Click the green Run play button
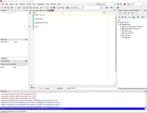This screenshot has height=113, width=147. click(x=41, y=8)
